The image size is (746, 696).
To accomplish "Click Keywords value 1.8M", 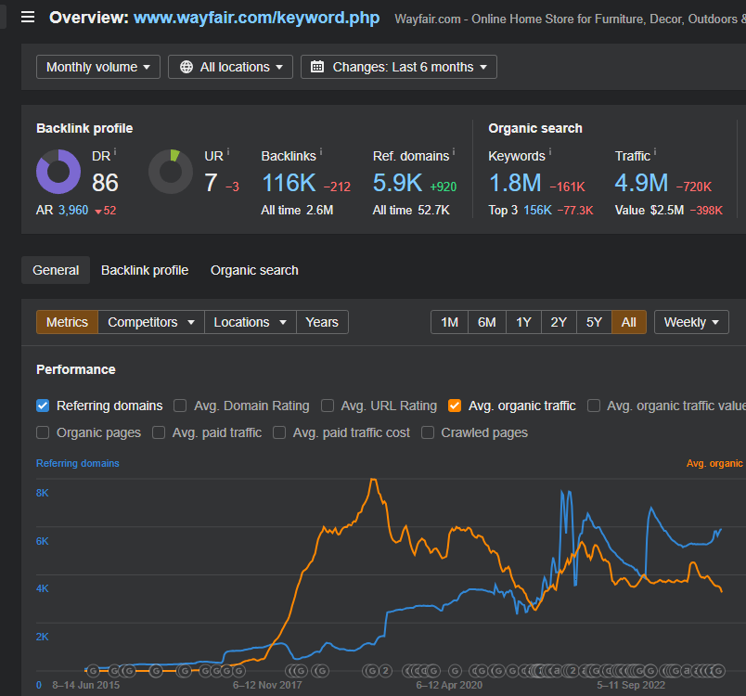I will pyautogui.click(x=515, y=183).
